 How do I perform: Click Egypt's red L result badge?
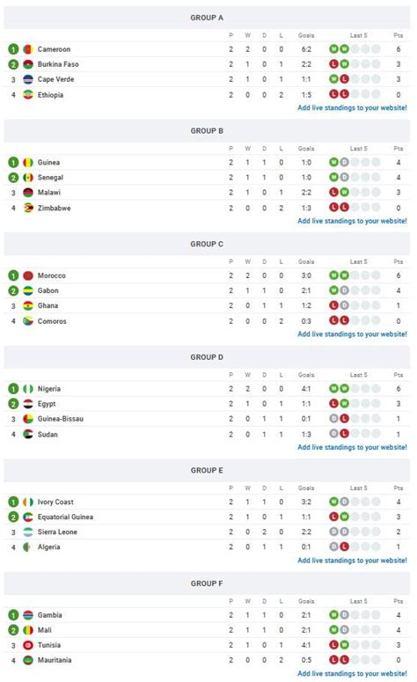[333, 404]
